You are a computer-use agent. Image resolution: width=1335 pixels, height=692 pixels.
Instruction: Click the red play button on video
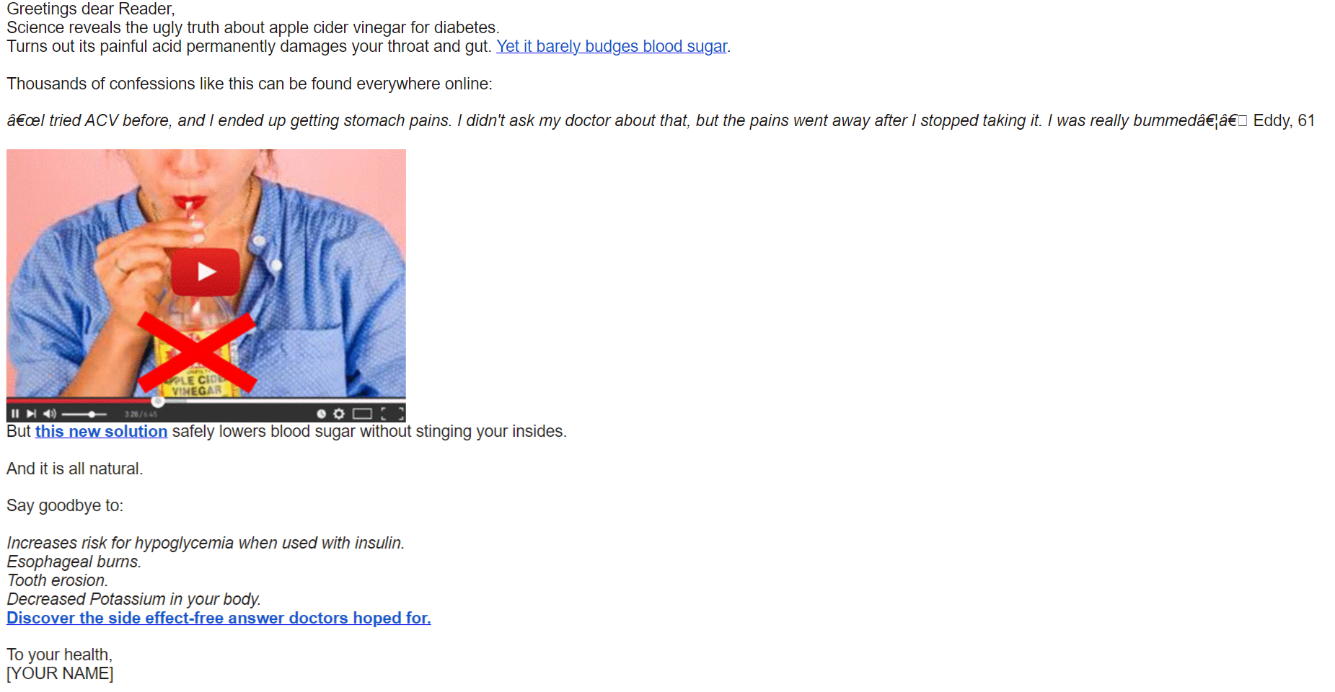(206, 272)
